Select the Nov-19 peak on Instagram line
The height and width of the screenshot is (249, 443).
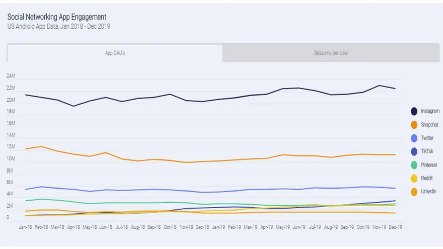pyautogui.click(x=379, y=85)
